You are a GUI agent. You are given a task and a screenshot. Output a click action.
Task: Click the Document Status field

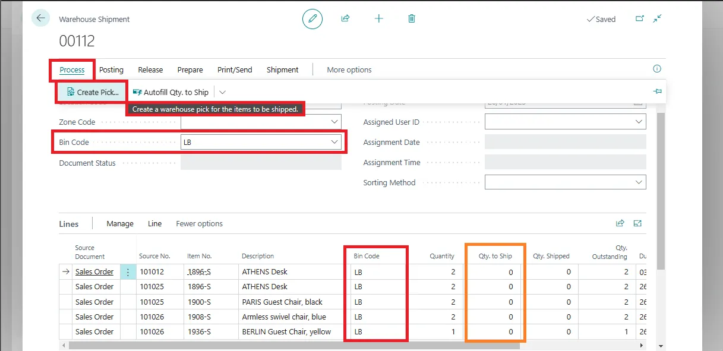click(261, 163)
